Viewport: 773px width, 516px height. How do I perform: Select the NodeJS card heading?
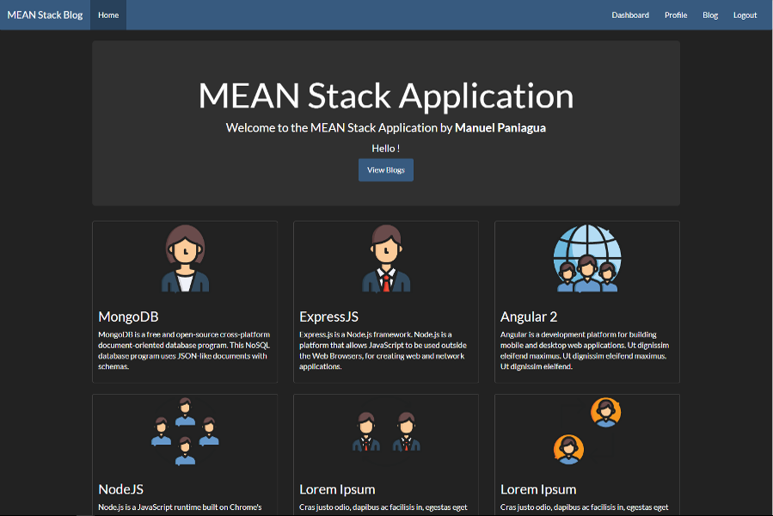click(121, 489)
